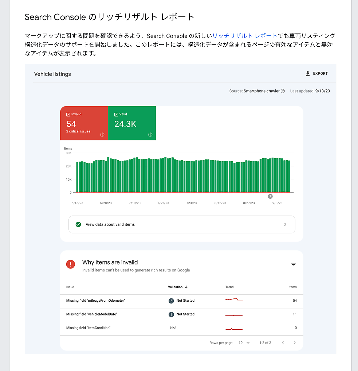
Task: Click the annotation marker on chart timeline
Action: [x=270, y=197]
